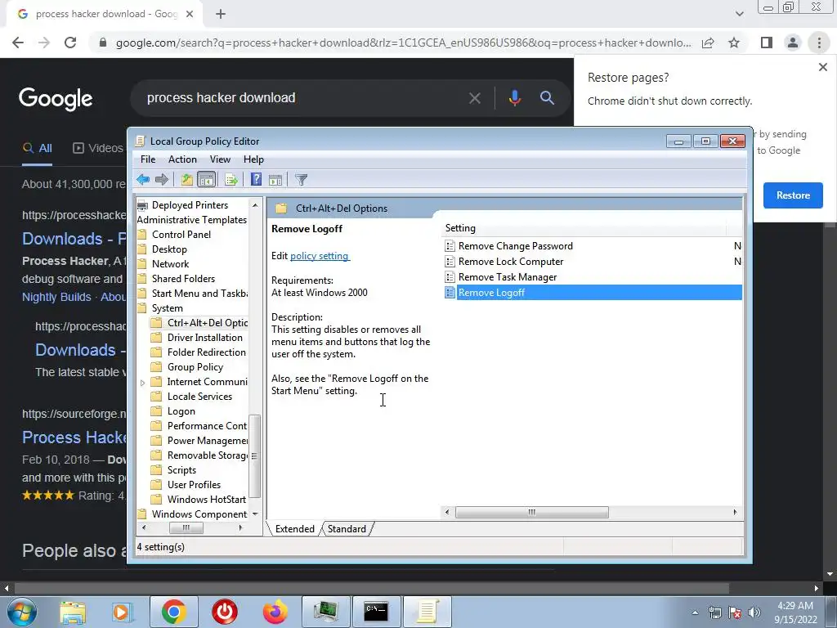Open Windows Start menu orb

pos(22,612)
